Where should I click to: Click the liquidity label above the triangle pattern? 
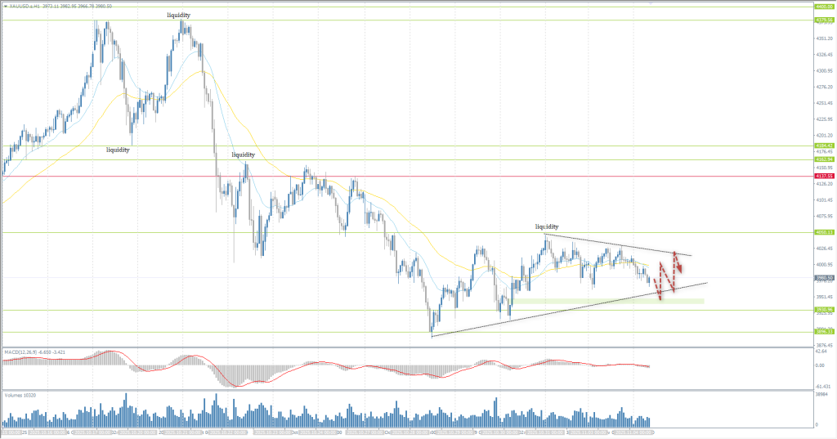(547, 226)
